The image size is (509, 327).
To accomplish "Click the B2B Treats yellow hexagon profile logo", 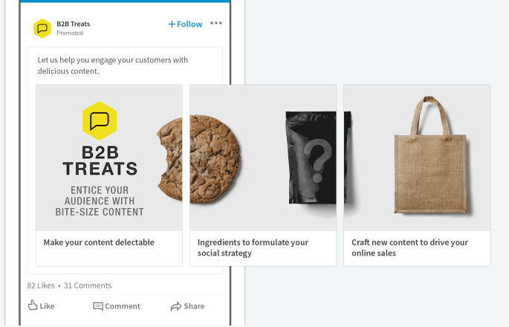I will pos(42,28).
